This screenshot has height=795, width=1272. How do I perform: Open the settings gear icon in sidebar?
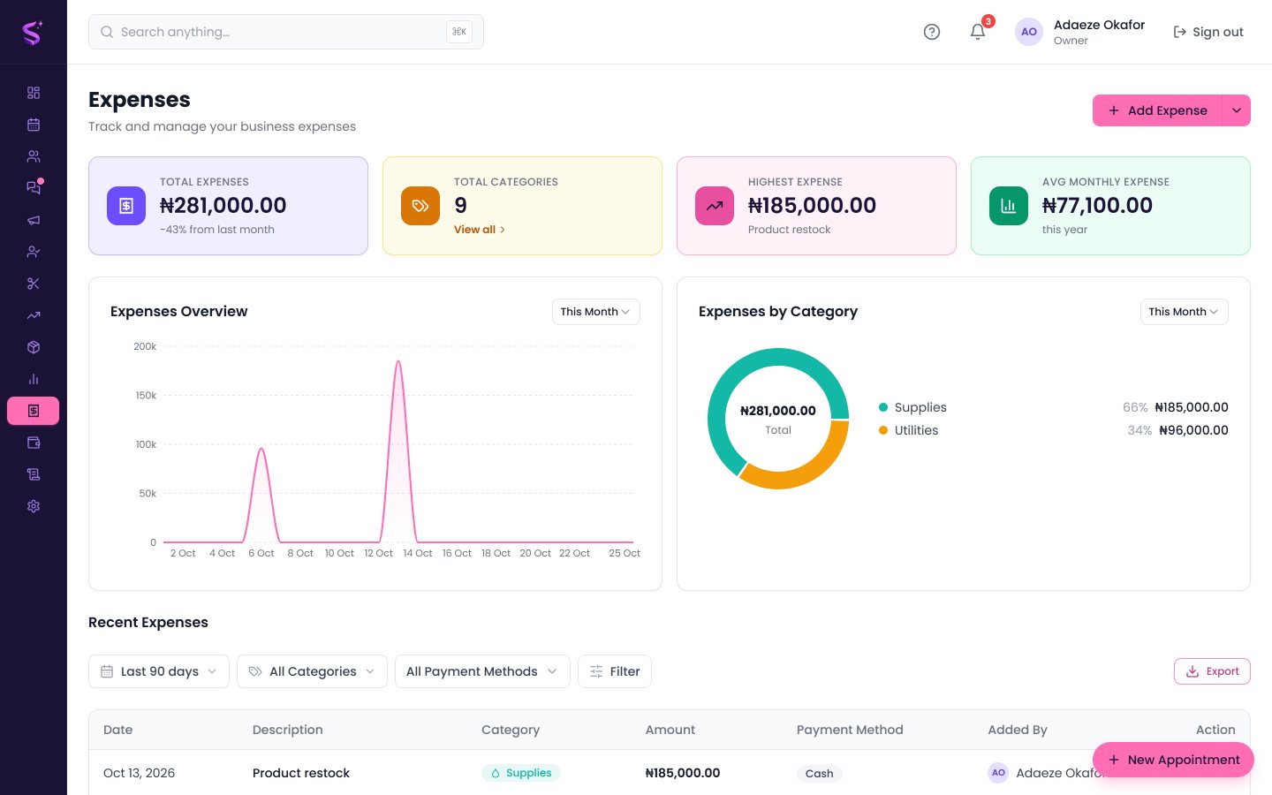(x=34, y=506)
